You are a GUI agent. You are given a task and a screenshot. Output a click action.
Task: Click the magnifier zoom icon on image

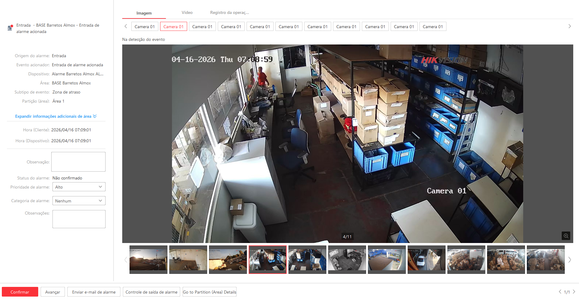[x=566, y=236]
